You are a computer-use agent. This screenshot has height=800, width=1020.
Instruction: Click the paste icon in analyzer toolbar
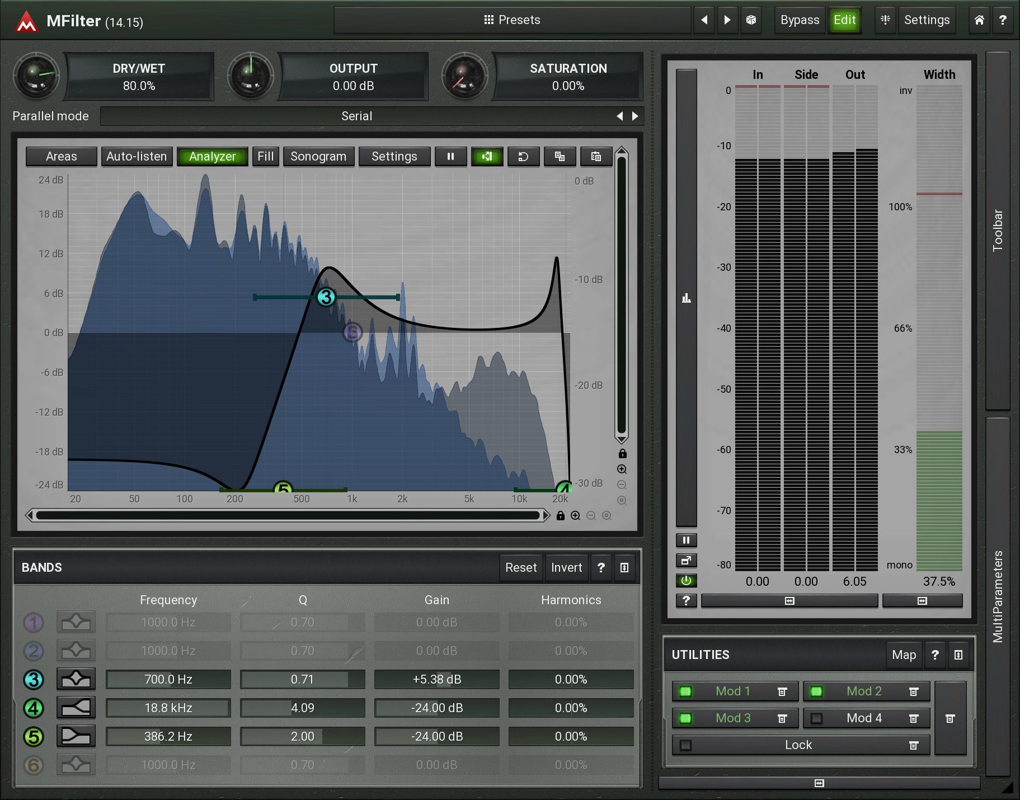[x=596, y=157]
